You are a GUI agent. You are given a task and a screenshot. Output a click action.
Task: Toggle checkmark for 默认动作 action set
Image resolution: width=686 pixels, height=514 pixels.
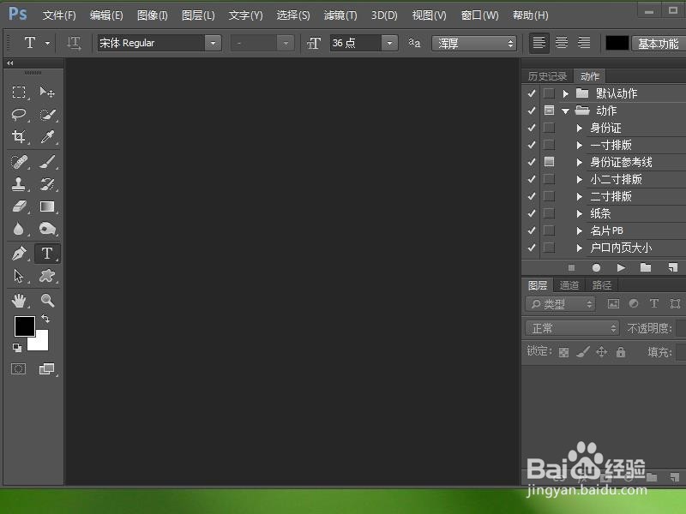click(531, 93)
